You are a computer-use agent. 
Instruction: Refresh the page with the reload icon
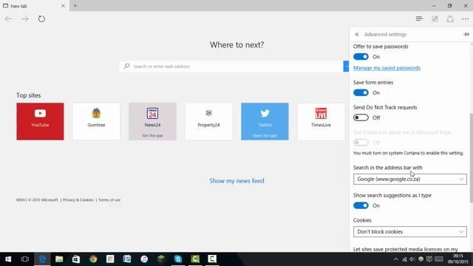click(x=41, y=19)
